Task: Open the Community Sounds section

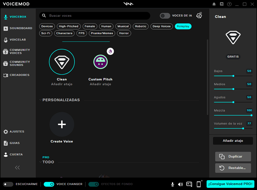Action: pos(17,63)
